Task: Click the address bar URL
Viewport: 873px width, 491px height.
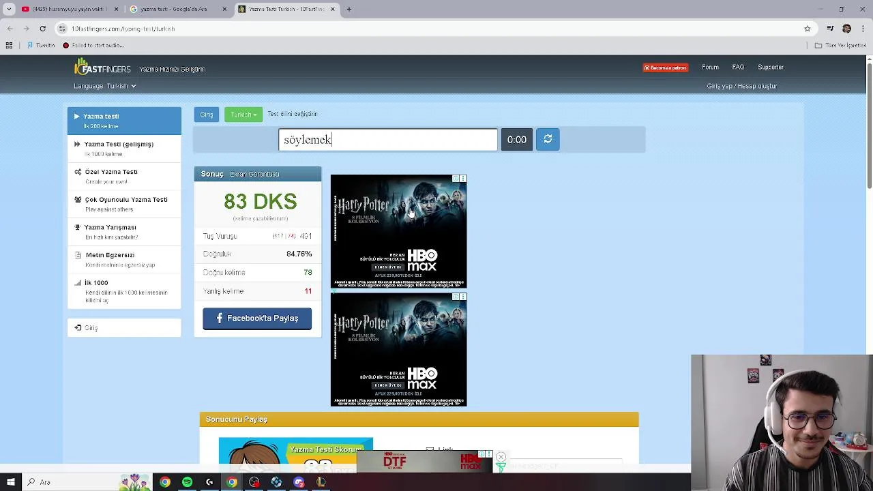Action: [123, 29]
